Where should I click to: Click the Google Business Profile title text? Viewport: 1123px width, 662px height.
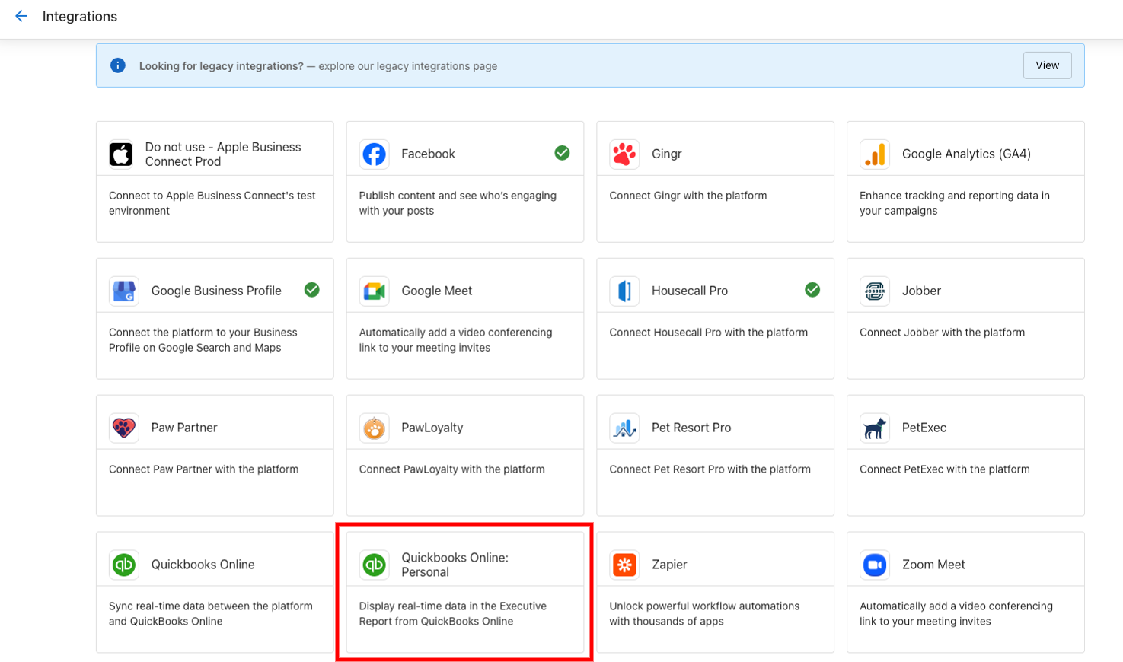[x=216, y=291]
